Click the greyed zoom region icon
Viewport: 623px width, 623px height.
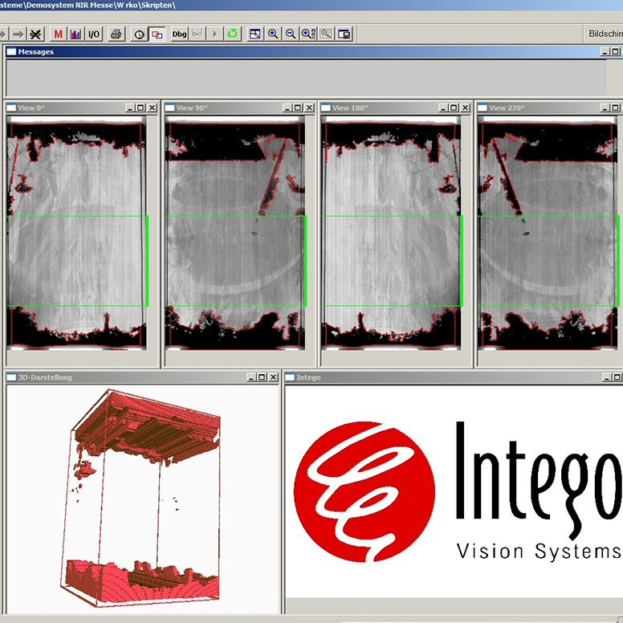pyautogui.click(x=326, y=35)
